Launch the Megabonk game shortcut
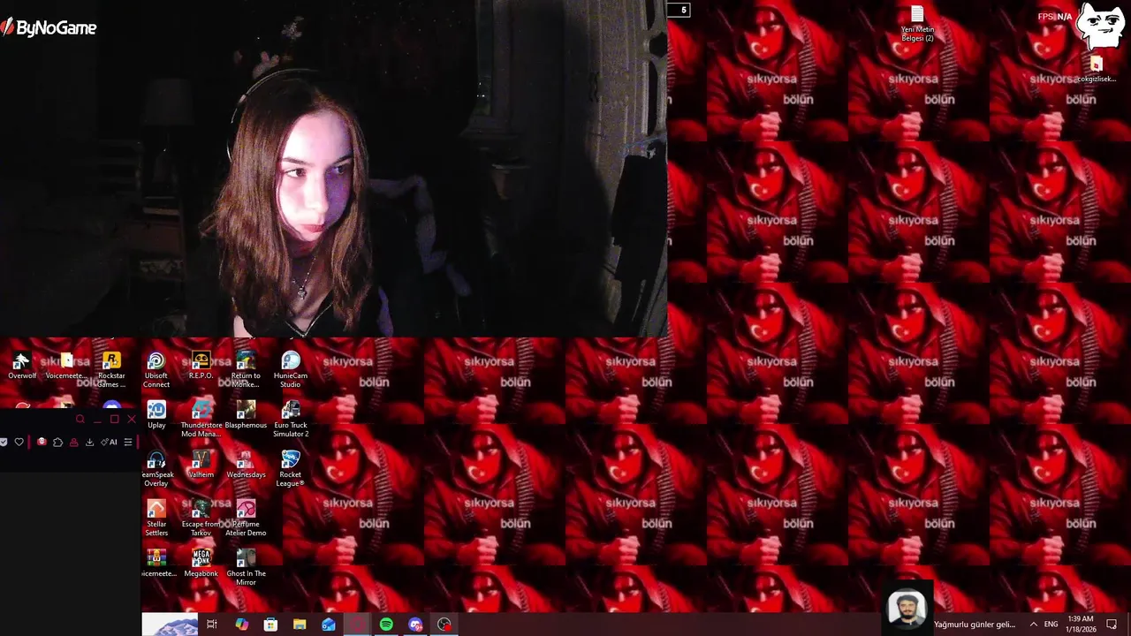This screenshot has width=1131, height=636. point(201,563)
